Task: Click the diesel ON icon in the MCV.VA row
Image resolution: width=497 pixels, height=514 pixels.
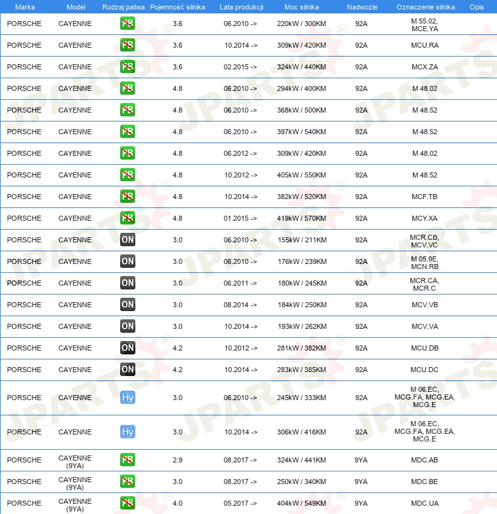Action: [x=128, y=326]
